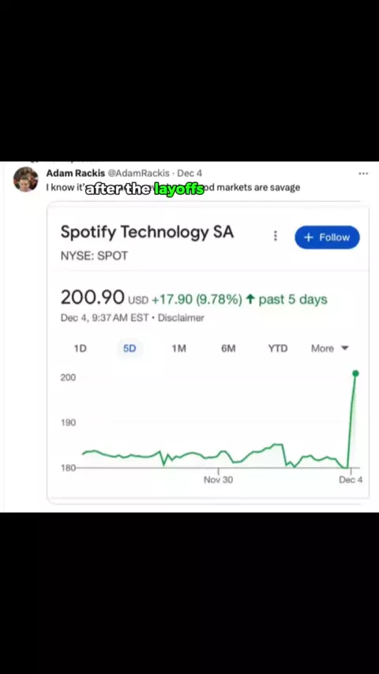Open stock card vertical-dots menu
This screenshot has height=674, width=379.
[x=276, y=236]
